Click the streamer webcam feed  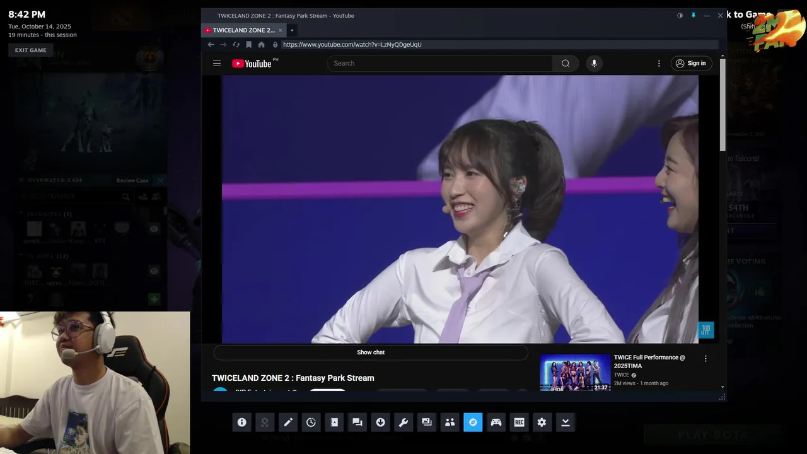(95, 383)
